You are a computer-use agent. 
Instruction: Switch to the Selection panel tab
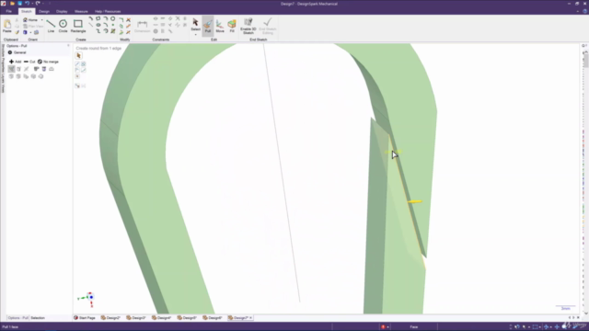tap(38, 318)
